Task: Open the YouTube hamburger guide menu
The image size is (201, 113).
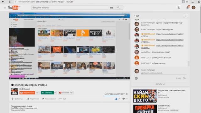Action: click(5, 8)
